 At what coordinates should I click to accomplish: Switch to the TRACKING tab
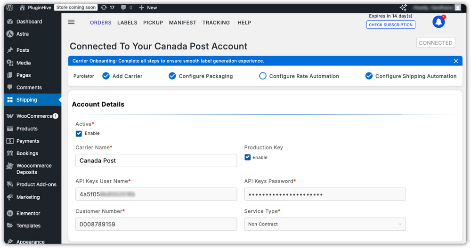(216, 23)
